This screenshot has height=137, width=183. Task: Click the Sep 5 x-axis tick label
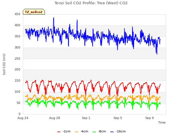[x=118, y=118]
